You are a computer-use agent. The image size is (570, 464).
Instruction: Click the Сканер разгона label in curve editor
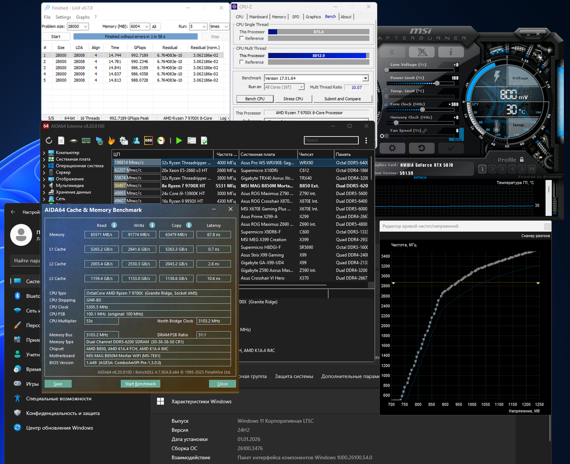pyautogui.click(x=535, y=236)
